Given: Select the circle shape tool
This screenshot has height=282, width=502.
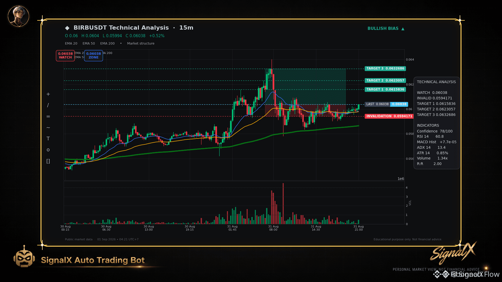Looking at the screenshot, I should [48, 150].
